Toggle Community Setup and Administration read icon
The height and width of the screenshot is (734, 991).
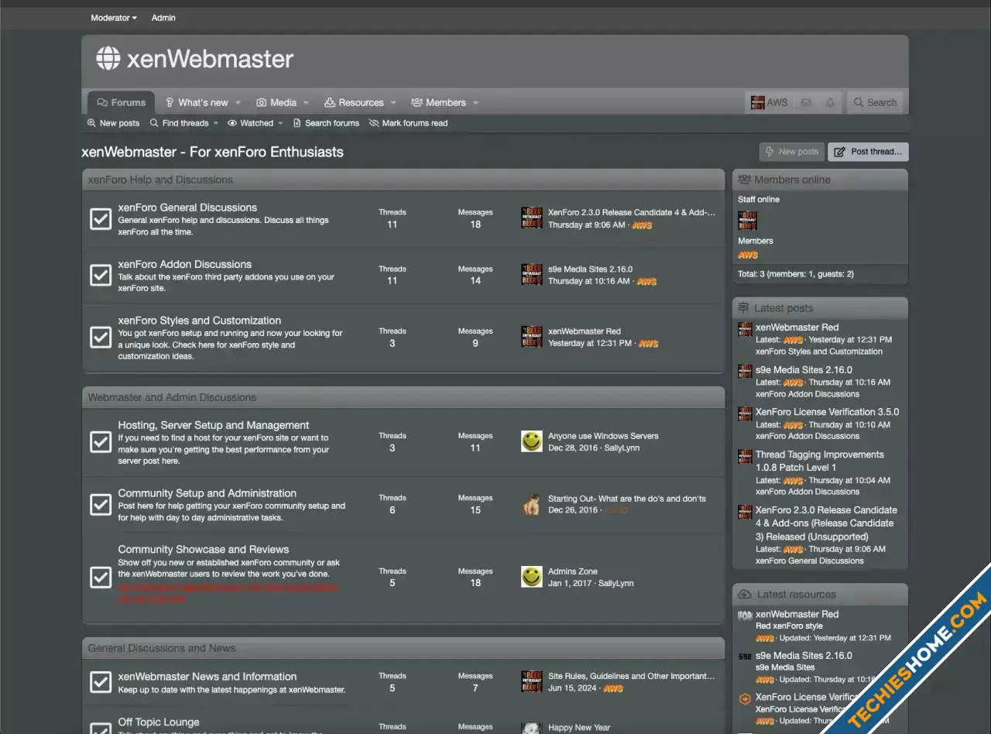[101, 505]
